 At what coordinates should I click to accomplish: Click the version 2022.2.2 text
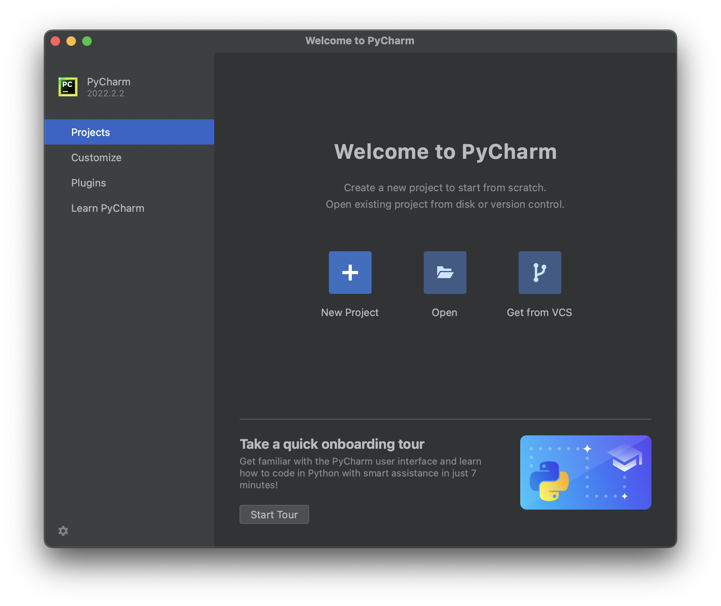(x=106, y=93)
